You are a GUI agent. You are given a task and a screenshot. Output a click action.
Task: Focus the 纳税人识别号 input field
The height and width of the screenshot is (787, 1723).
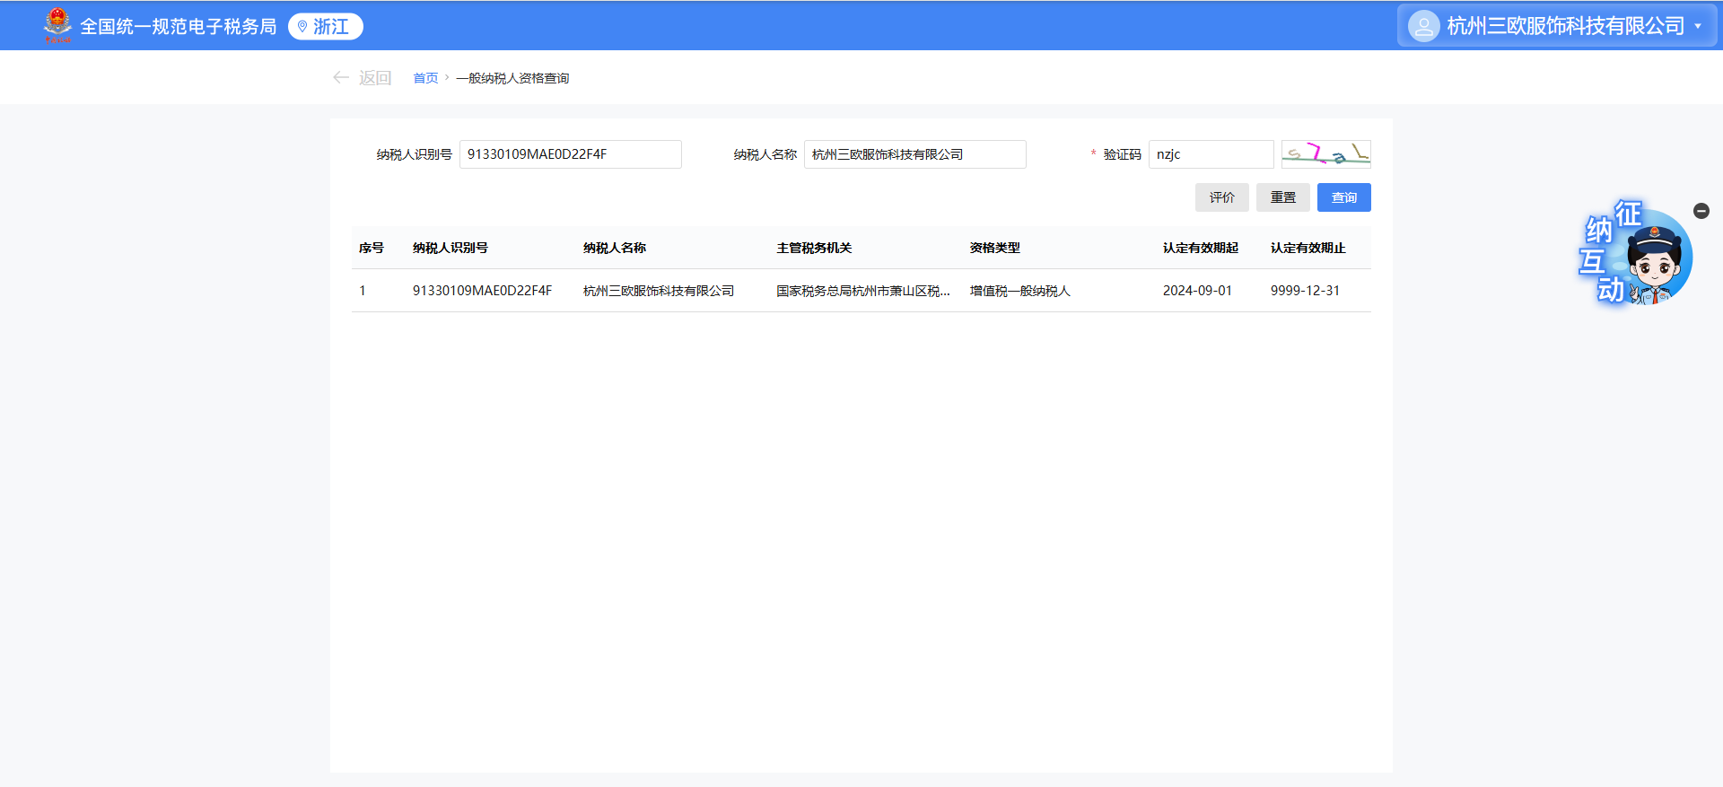pyautogui.click(x=570, y=154)
